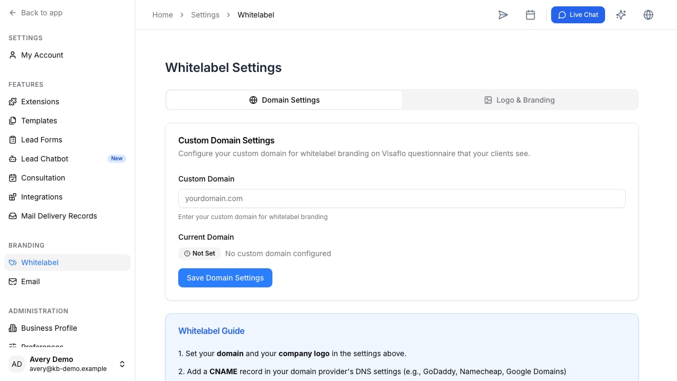Click the AD avatar in the sidebar footer
The height and width of the screenshot is (381, 677).
pos(17,364)
